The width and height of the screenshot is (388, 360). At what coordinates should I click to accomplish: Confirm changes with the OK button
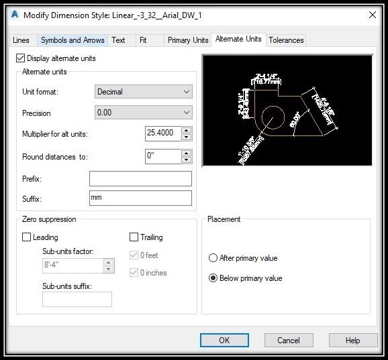tap(224, 341)
